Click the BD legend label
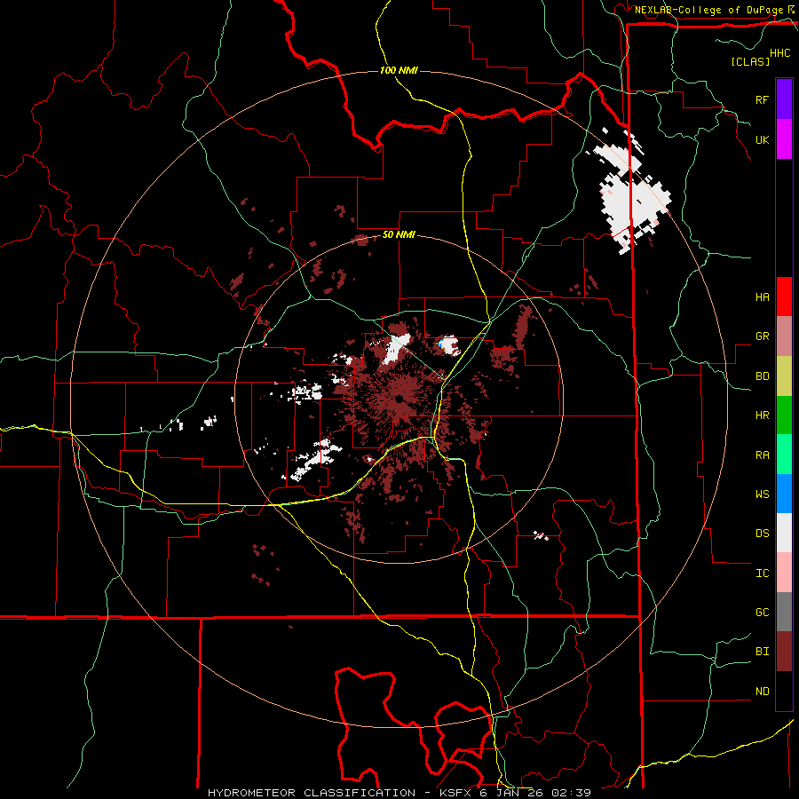The height and width of the screenshot is (799, 799). (x=762, y=376)
